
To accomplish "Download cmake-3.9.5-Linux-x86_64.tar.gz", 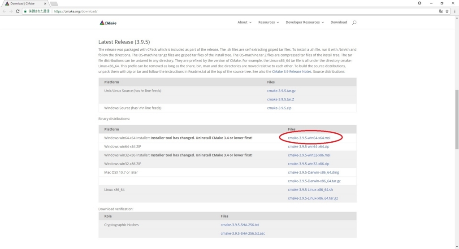I will tap(312, 198).
